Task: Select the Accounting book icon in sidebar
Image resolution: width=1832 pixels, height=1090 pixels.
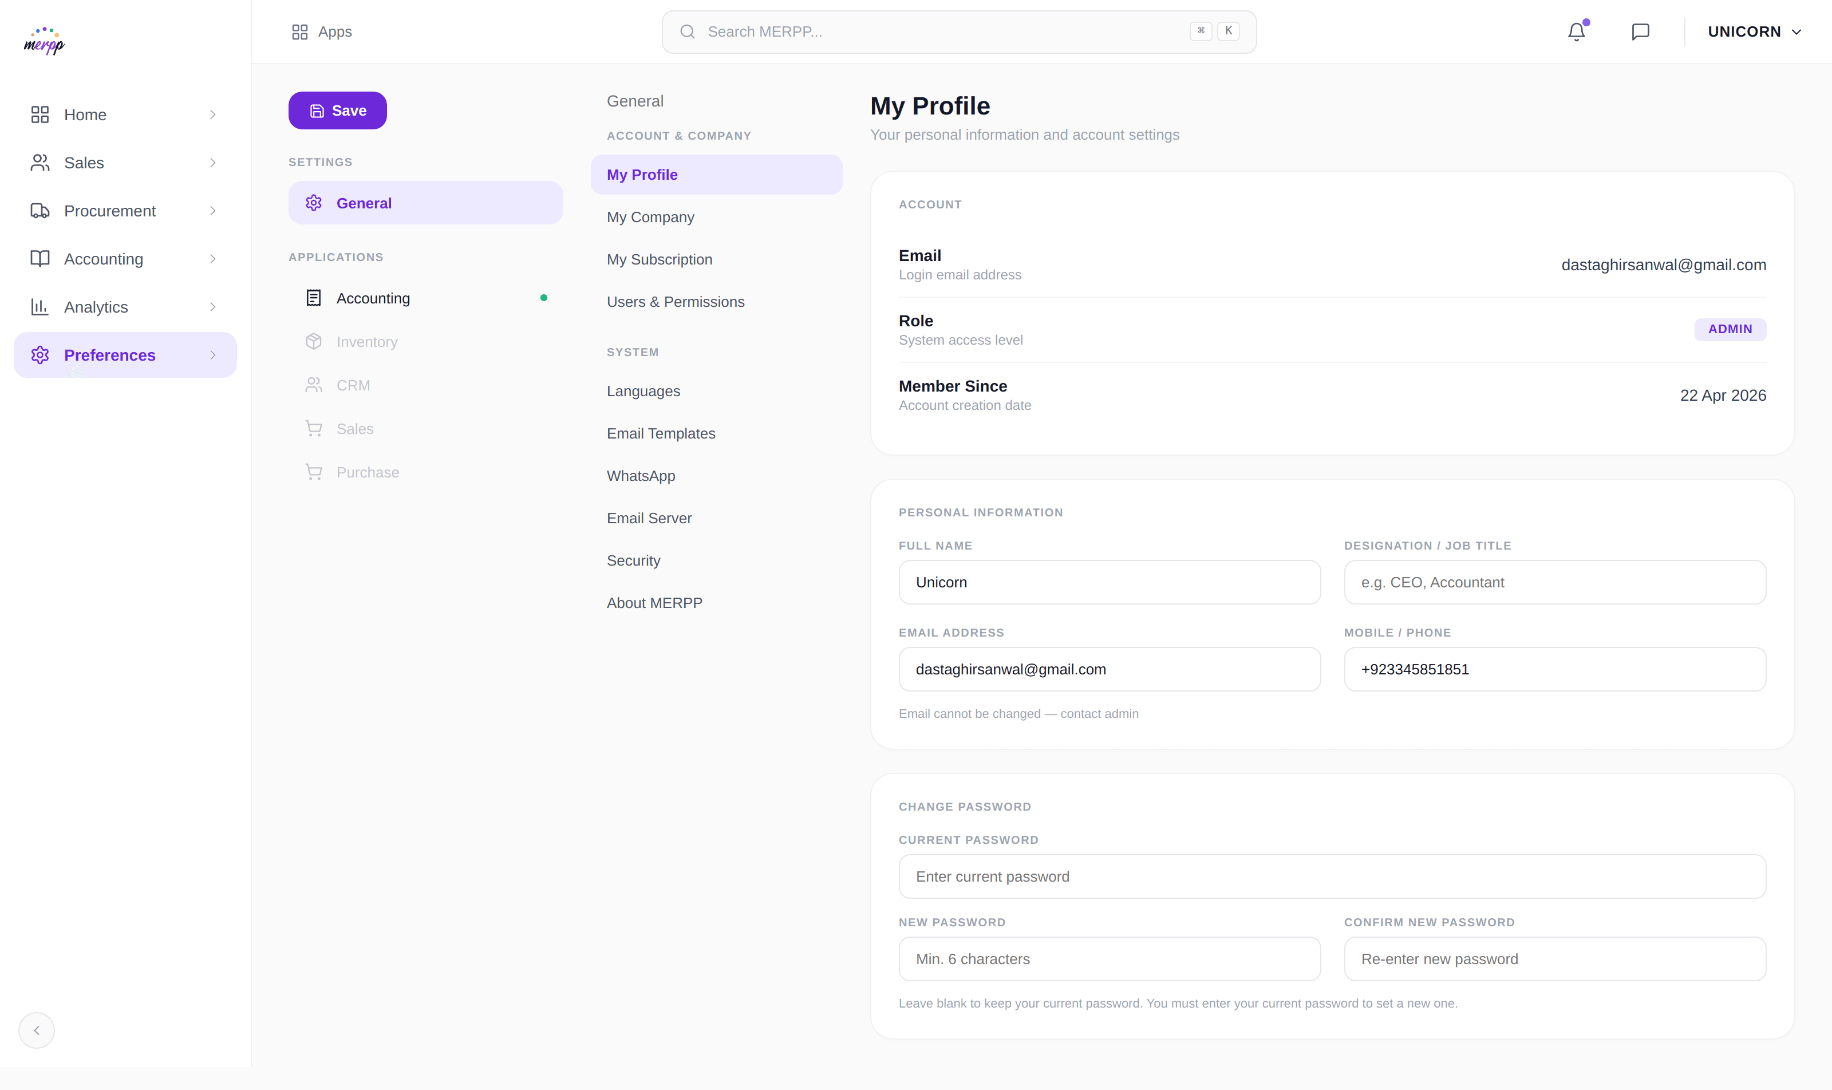Action: click(x=40, y=258)
